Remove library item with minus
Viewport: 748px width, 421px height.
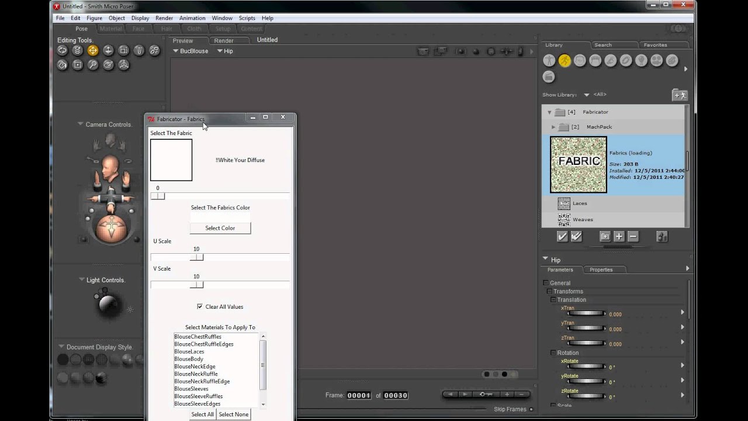[x=633, y=236]
